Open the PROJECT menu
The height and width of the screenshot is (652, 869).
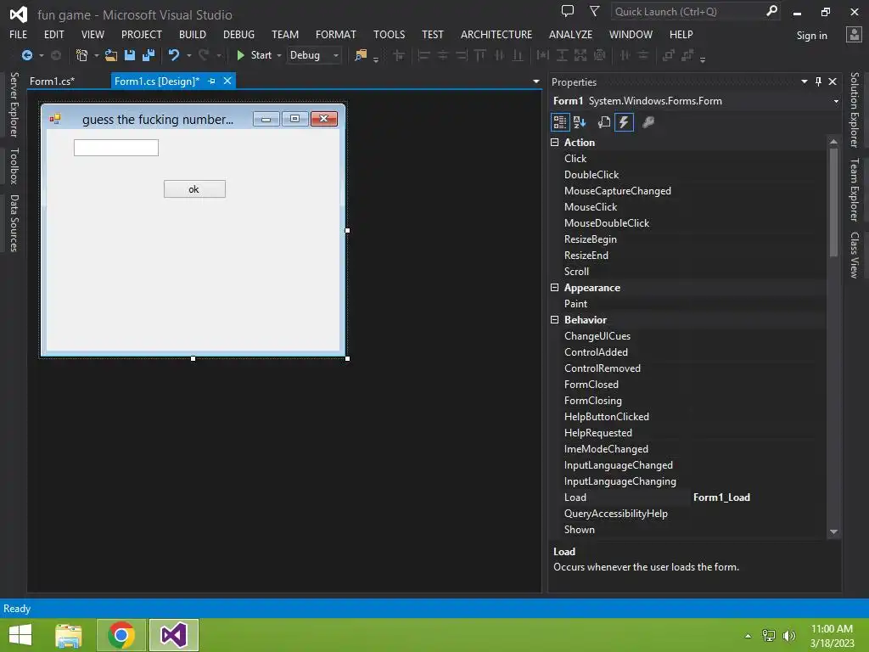[142, 34]
